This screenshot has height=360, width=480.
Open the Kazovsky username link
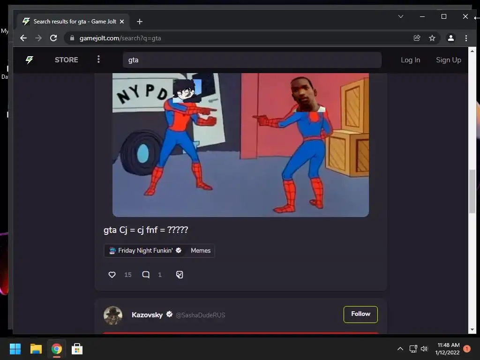point(147,315)
